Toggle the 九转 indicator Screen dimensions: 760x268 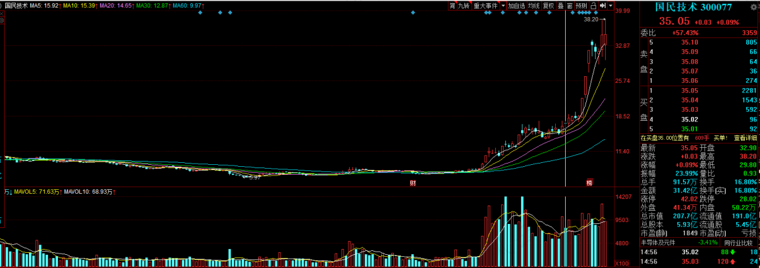pyautogui.click(x=464, y=5)
